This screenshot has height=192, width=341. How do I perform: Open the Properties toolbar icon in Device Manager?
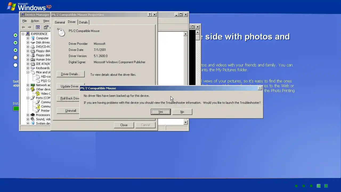46,27
